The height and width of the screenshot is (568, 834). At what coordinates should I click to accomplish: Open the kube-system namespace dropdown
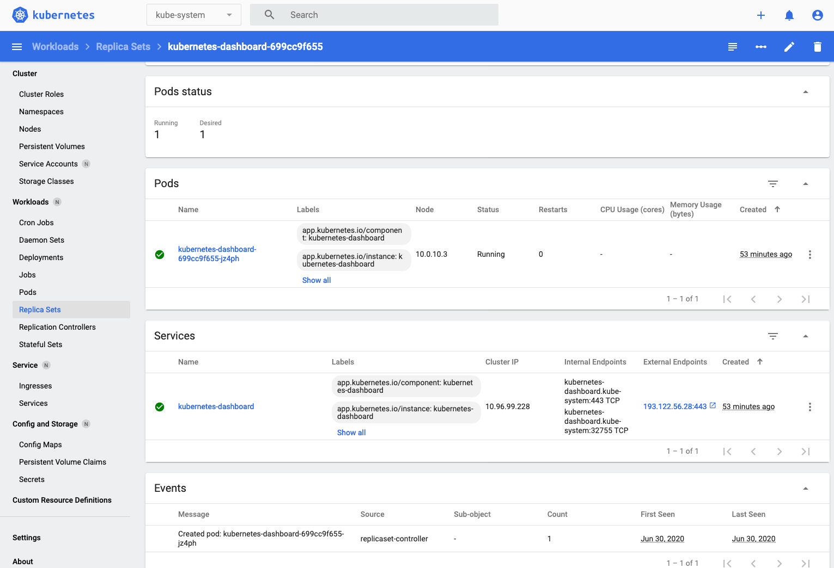[193, 15]
